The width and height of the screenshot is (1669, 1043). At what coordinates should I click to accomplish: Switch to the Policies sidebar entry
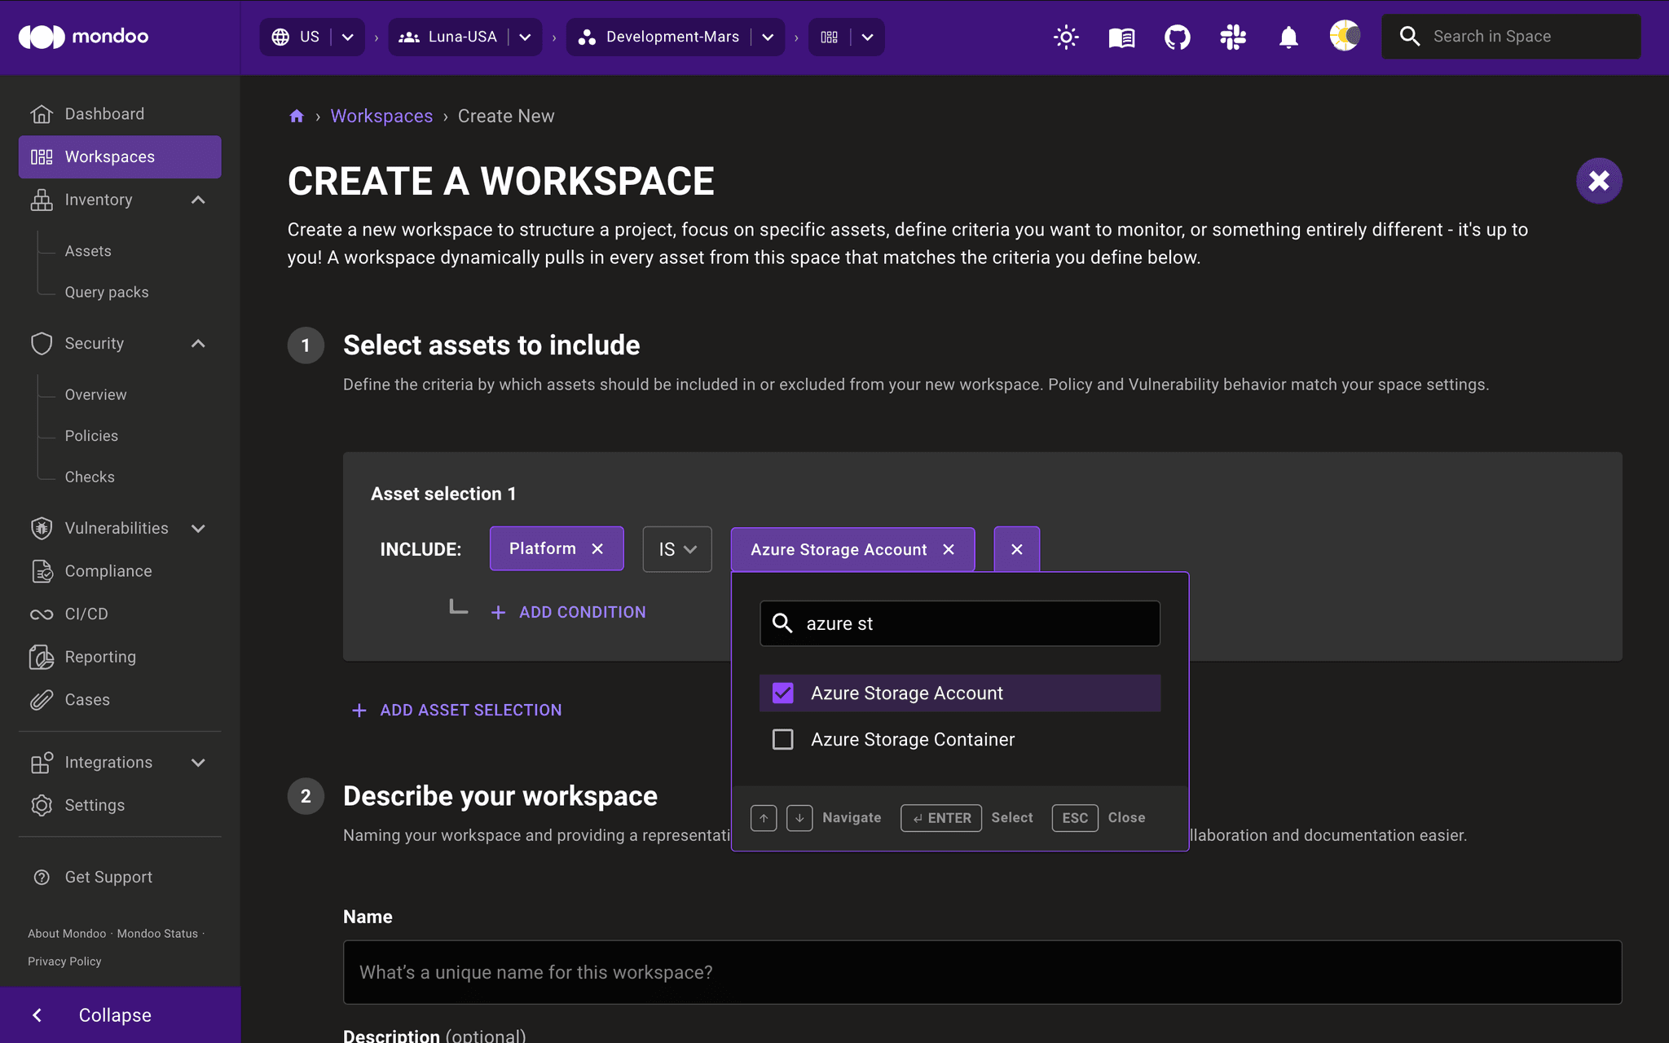(91, 435)
